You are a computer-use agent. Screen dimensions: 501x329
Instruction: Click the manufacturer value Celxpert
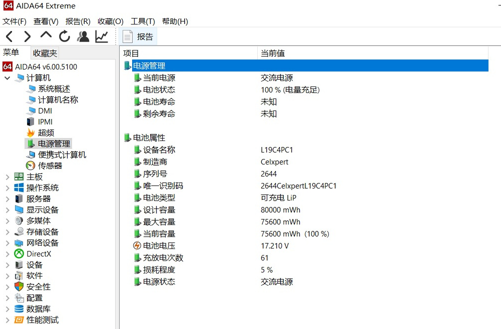tap(274, 162)
